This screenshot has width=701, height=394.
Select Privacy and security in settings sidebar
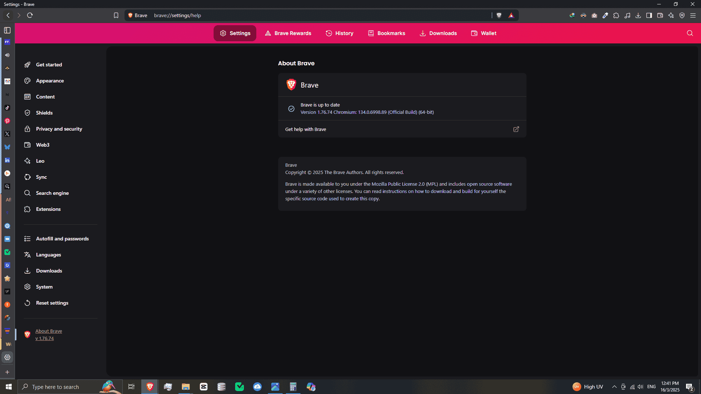(59, 129)
